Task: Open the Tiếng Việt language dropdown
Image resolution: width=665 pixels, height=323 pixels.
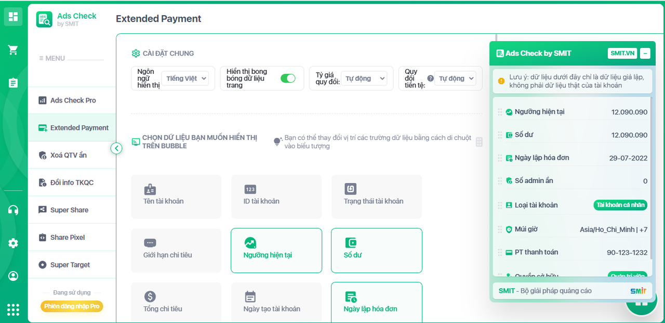Action: point(187,79)
